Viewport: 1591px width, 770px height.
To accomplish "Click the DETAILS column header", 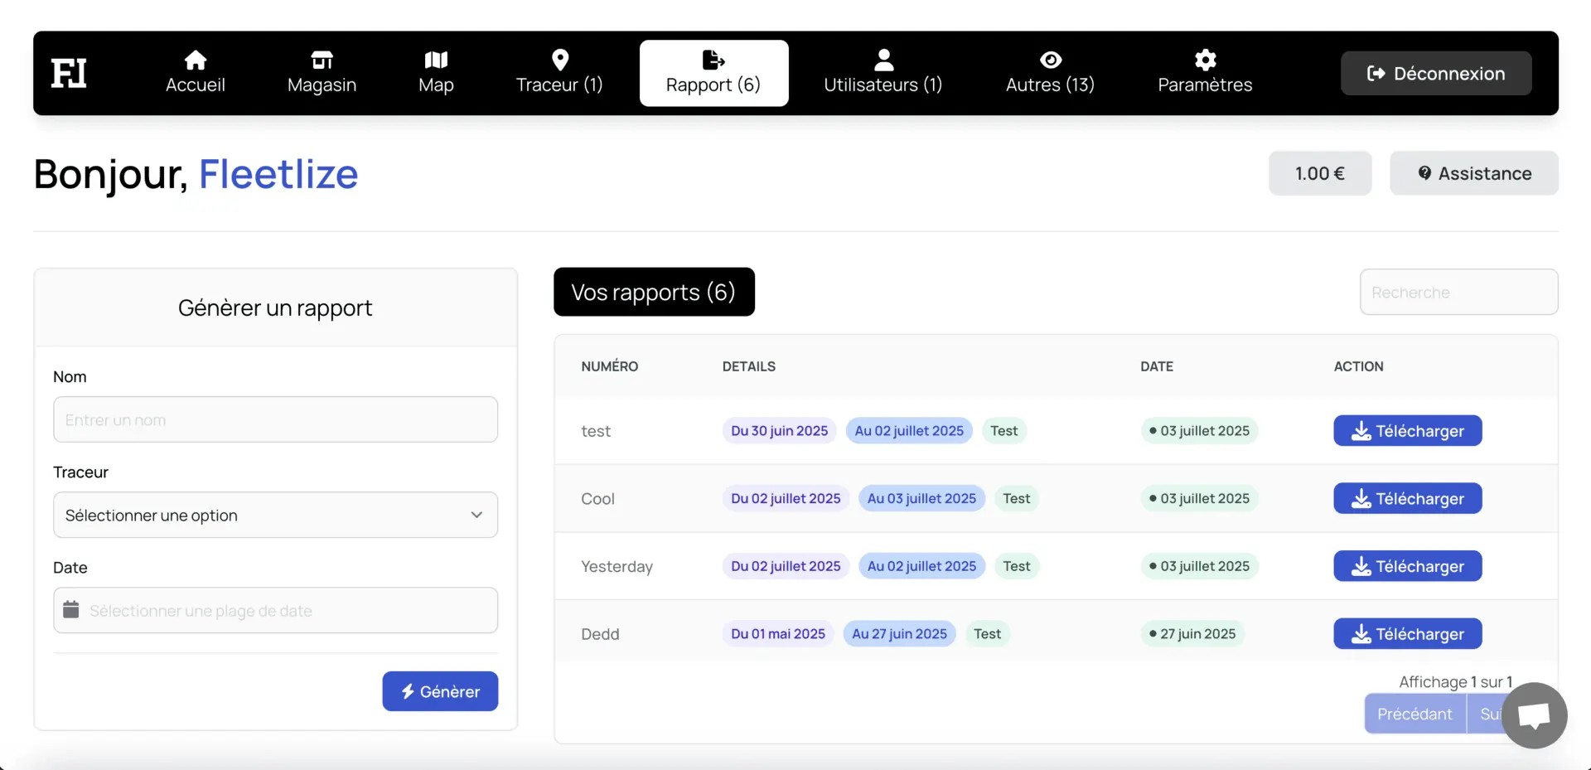I will [749, 366].
